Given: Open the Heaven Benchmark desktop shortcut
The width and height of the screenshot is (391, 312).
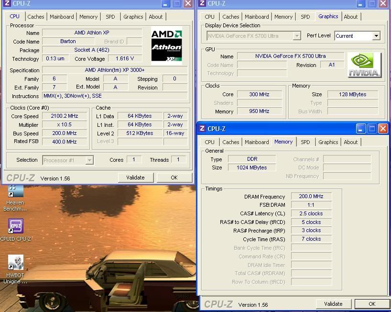Looking at the screenshot, I should click(x=15, y=198).
